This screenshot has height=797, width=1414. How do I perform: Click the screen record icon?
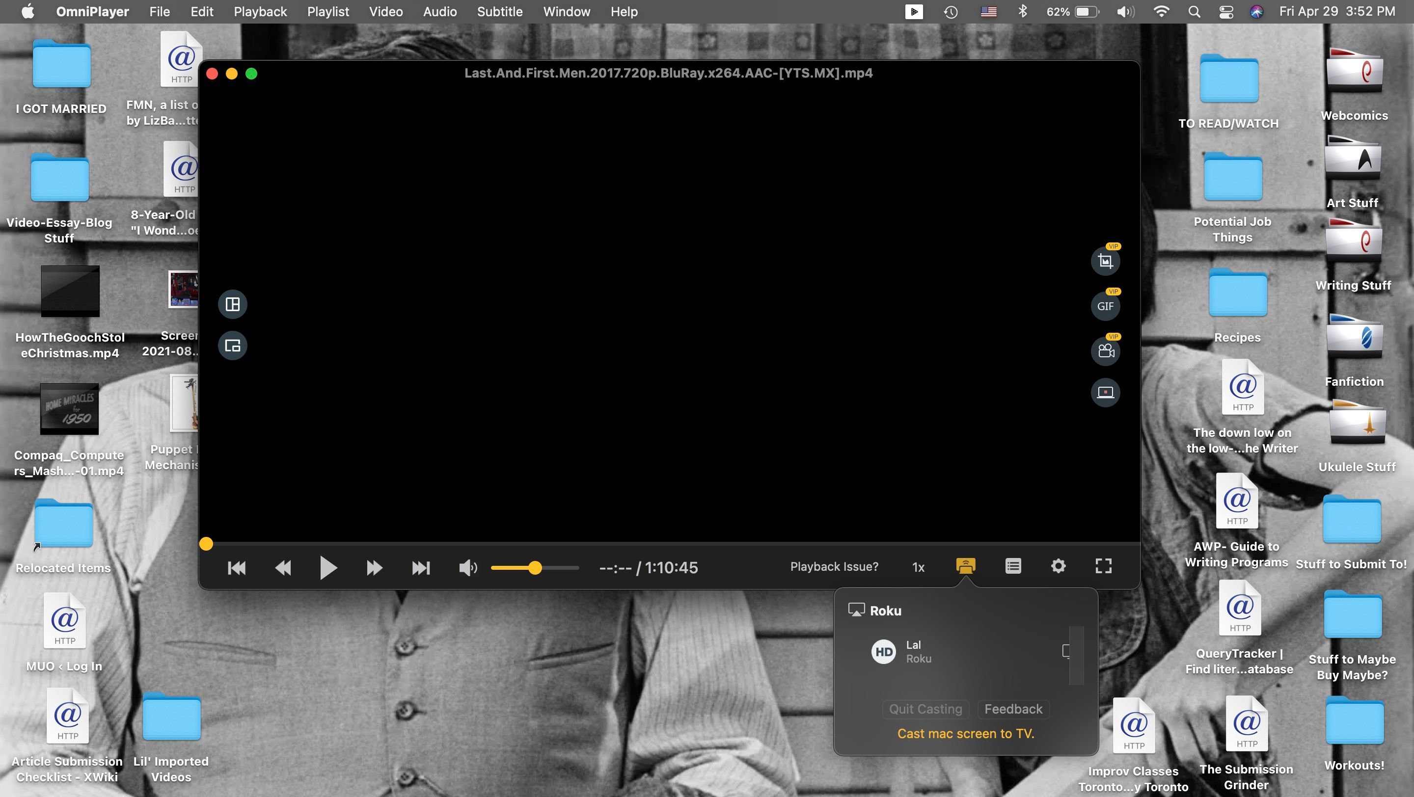coord(1106,393)
